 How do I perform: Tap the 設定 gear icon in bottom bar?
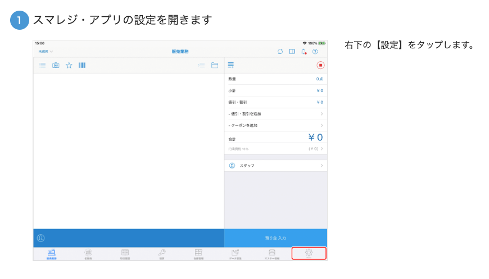(x=309, y=253)
